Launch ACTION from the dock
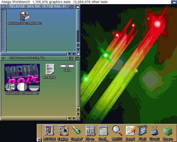Viewport: 177px width, 142px height. (x=49, y=130)
